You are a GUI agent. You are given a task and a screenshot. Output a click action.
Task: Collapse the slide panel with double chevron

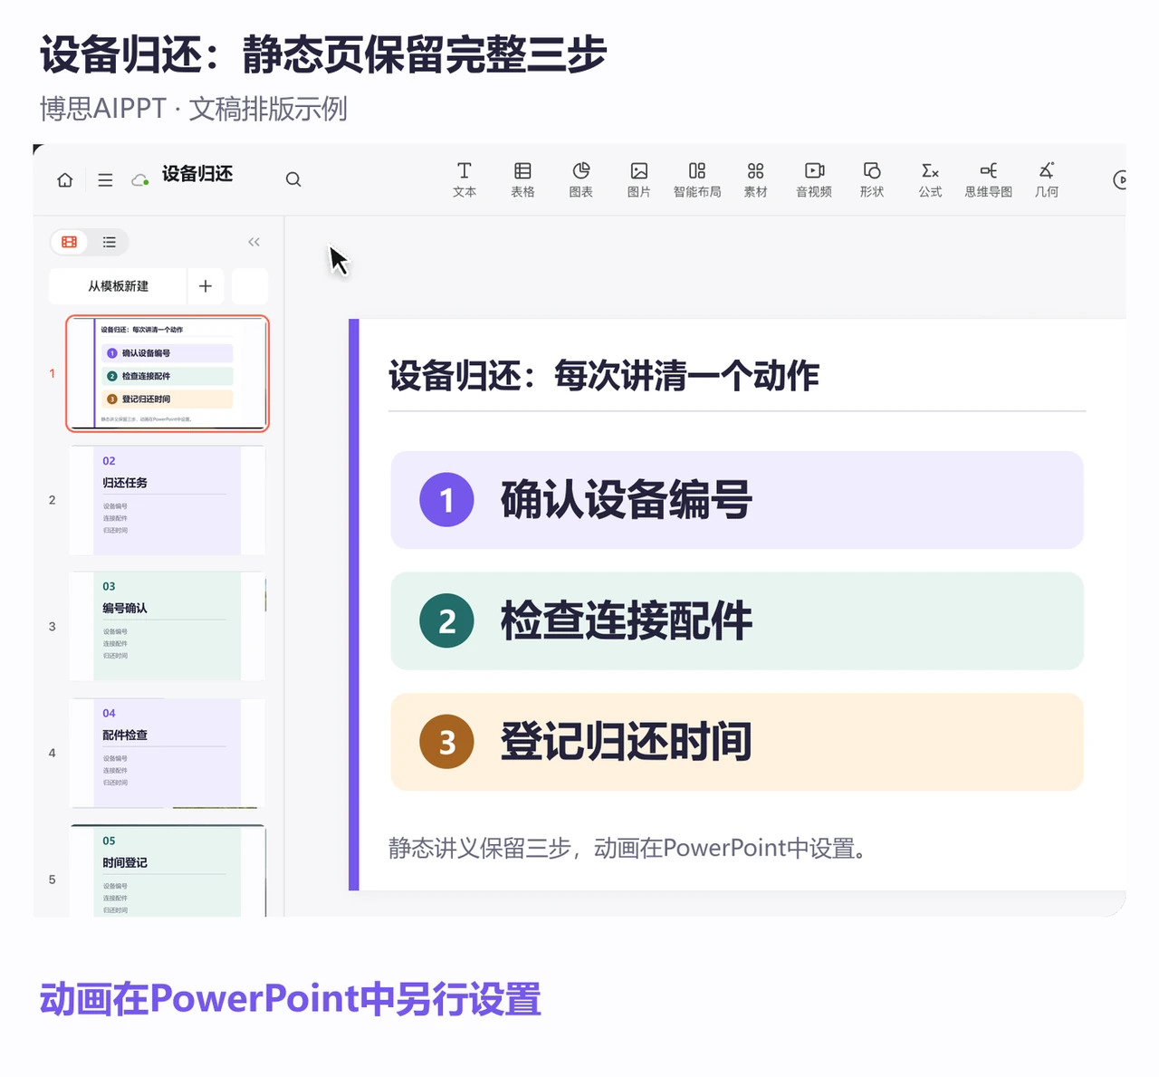pos(254,242)
